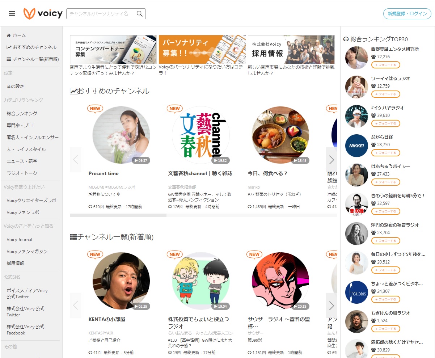The image size is (435, 358).
Task: Click the search magnifier icon
Action: 140,14
